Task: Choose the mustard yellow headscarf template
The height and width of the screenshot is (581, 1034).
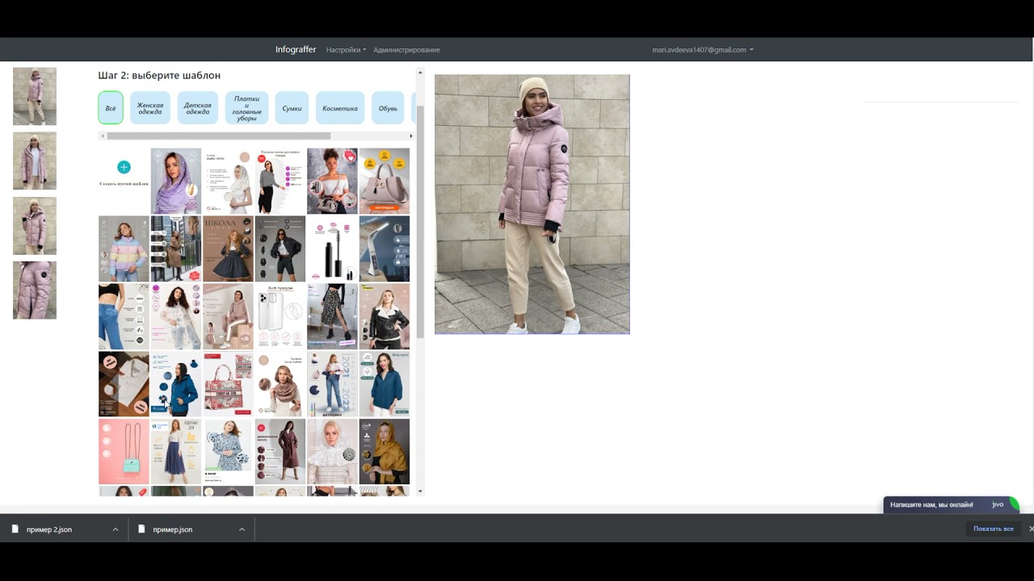Action: pos(385,452)
